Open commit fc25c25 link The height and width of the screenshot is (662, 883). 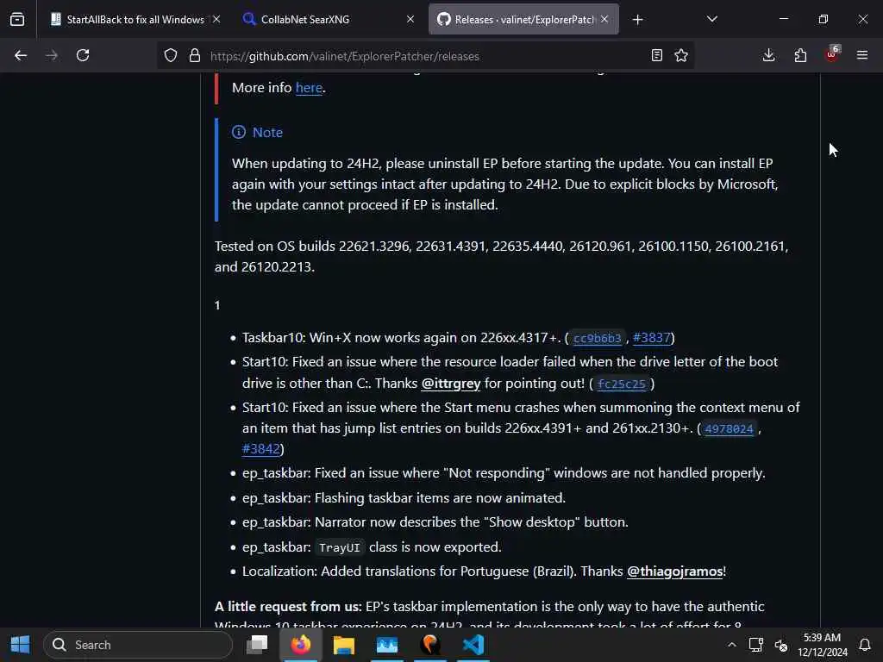tap(621, 384)
